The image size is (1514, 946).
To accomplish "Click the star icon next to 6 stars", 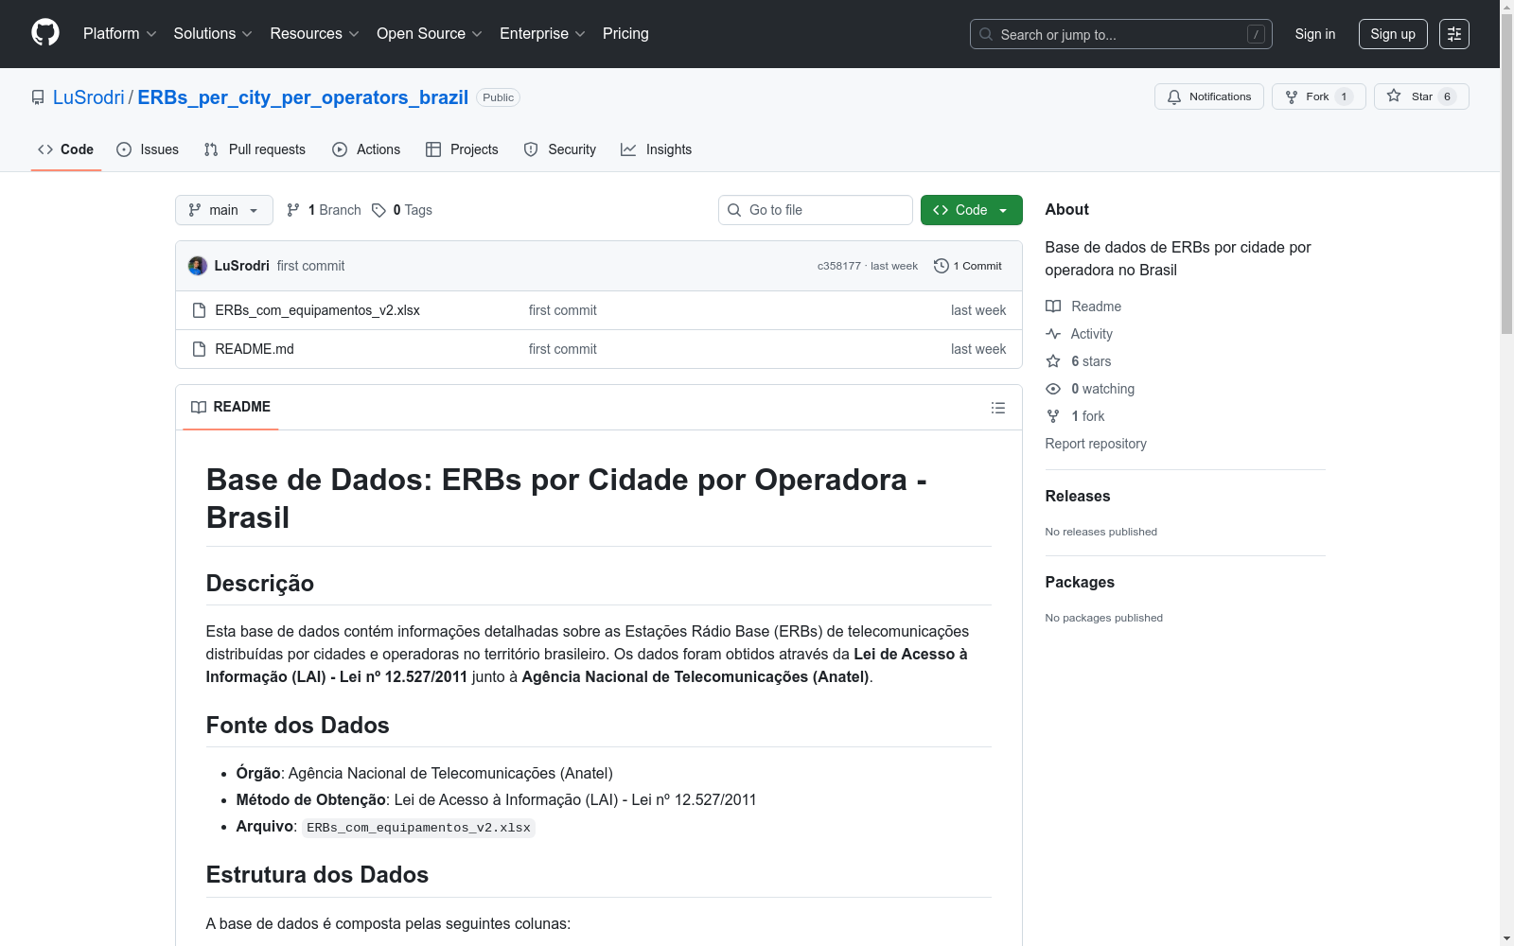I will [1053, 361].
